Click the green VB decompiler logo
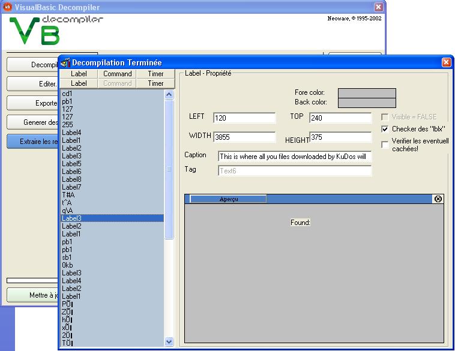This screenshot has height=351, width=455. [34, 31]
